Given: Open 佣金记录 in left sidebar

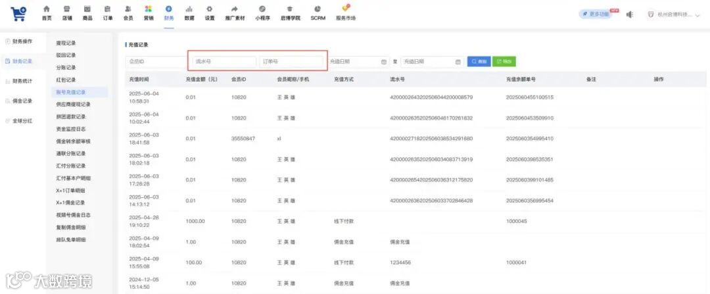Looking at the screenshot, I should 19,101.
